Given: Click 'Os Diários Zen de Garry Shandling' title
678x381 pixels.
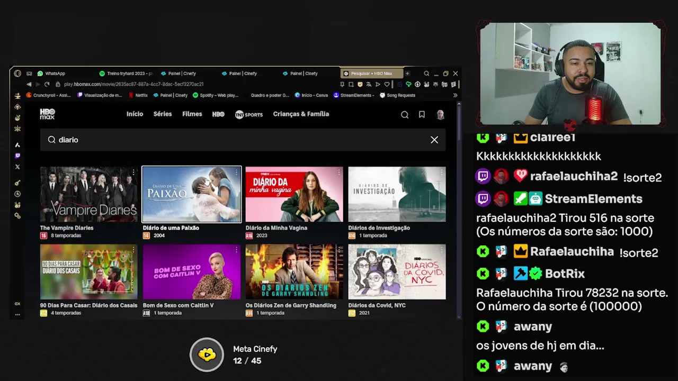Looking at the screenshot, I should 291,305.
